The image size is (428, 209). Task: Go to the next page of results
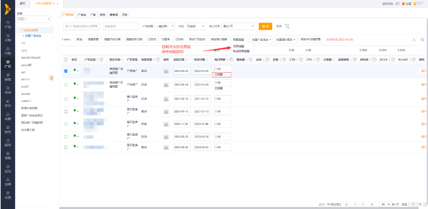(363, 204)
